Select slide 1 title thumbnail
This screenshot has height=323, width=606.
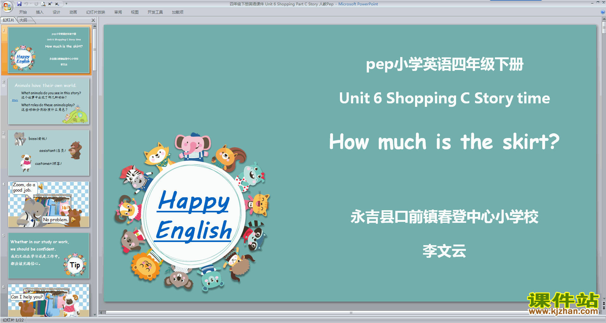[x=49, y=50]
